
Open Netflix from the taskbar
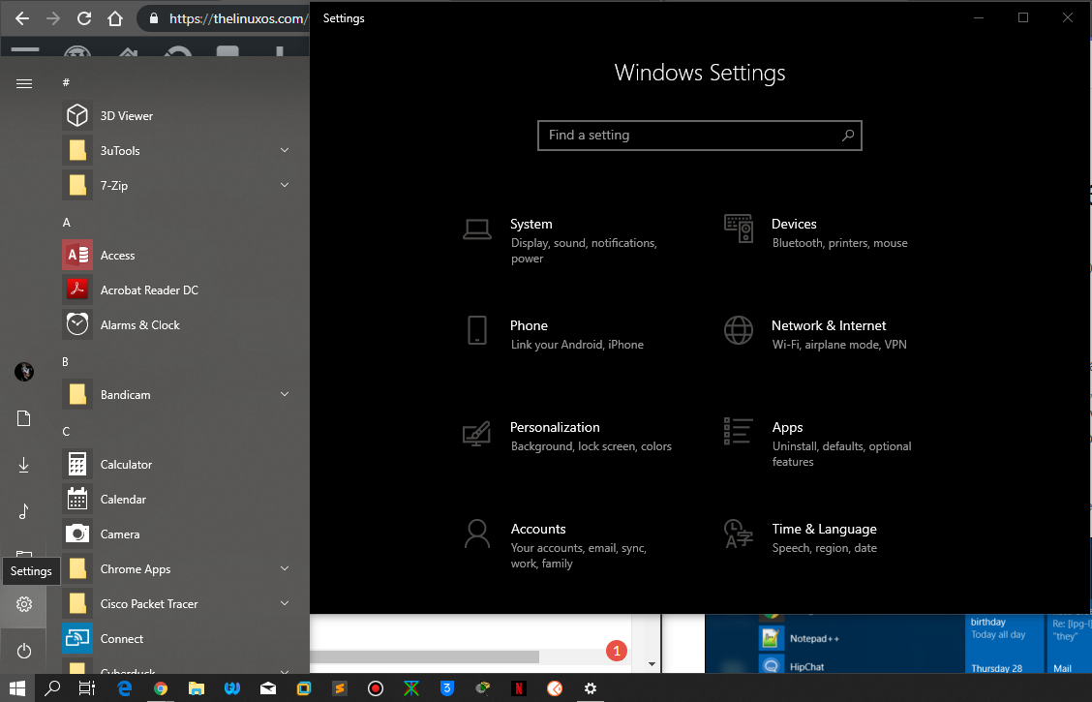(x=519, y=688)
